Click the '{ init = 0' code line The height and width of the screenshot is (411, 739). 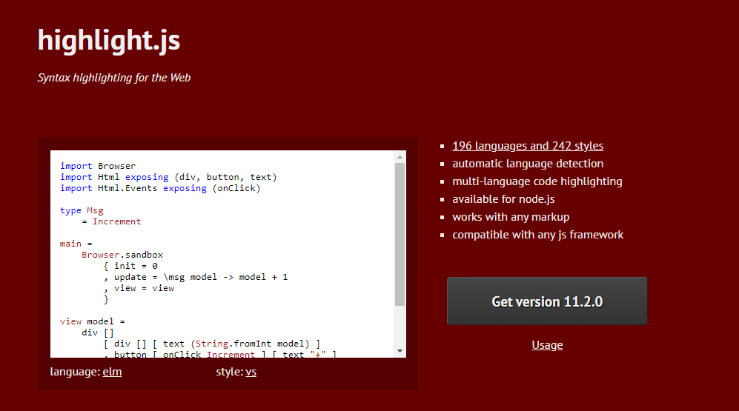[x=130, y=266]
